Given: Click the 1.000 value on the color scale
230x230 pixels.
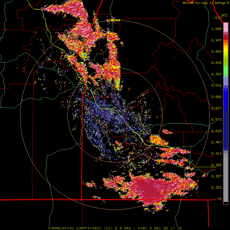Looking at the screenshot, I should coord(216,29).
